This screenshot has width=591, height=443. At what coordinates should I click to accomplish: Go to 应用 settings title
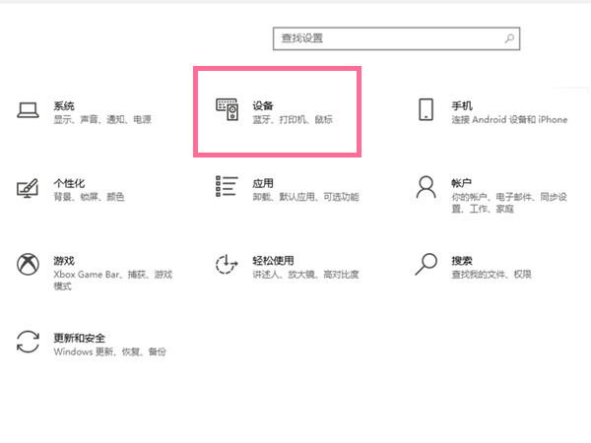(x=263, y=182)
